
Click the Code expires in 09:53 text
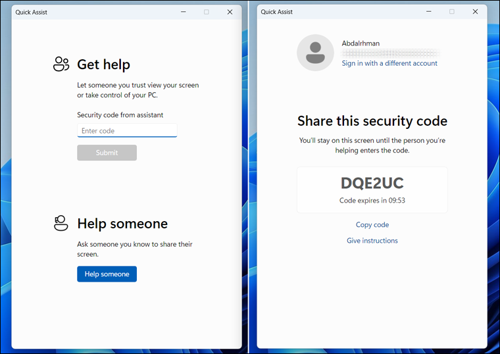(372, 200)
